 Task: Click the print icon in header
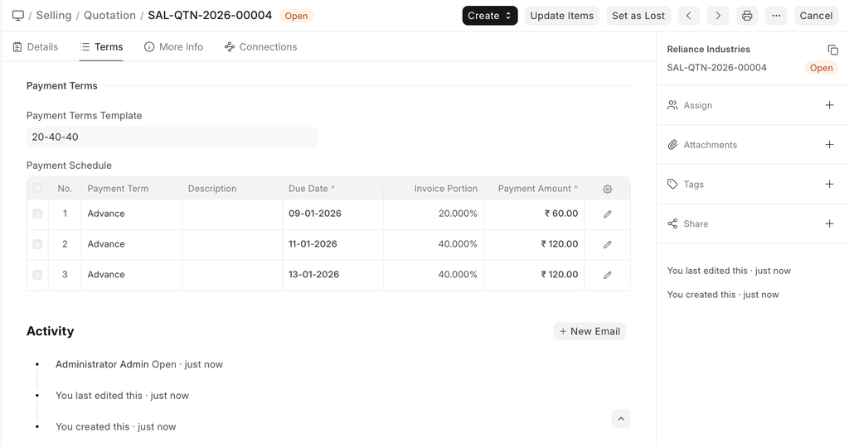click(x=747, y=16)
